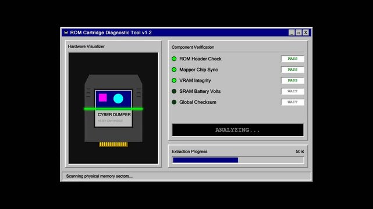Click the ROM Header Check label
Viewport: 373px width, 209px height.
pos(200,59)
